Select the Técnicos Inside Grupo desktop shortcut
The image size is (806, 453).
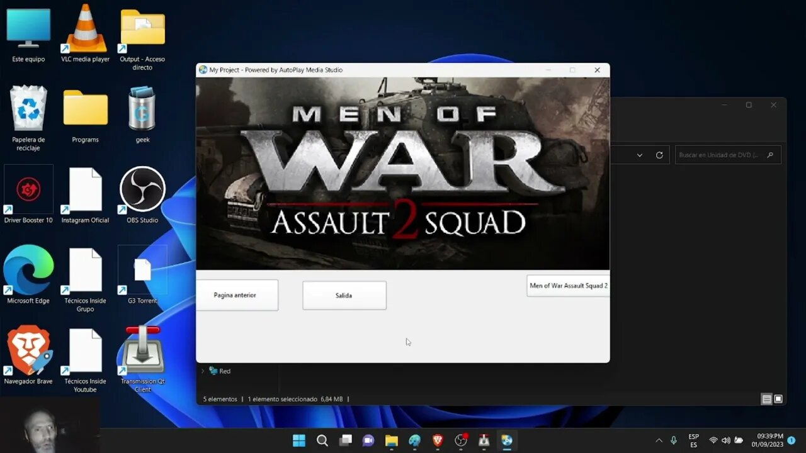click(x=85, y=279)
